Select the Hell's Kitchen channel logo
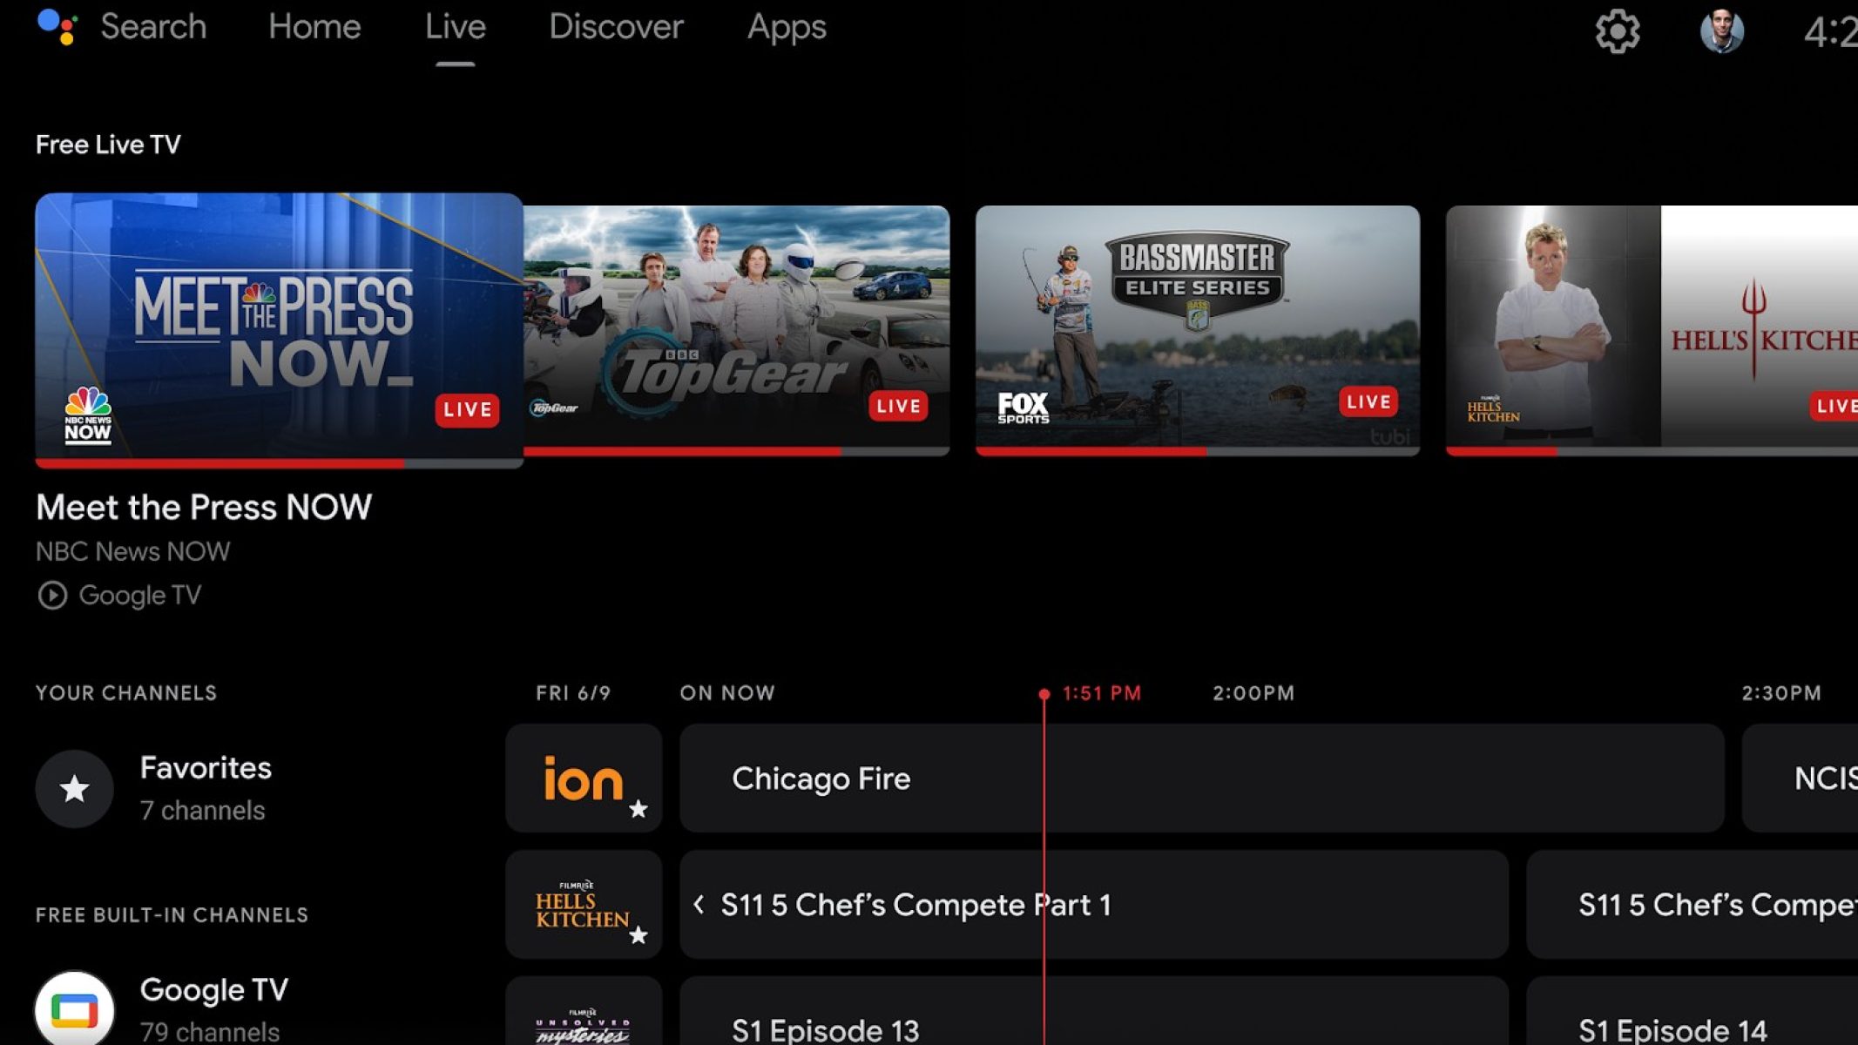This screenshot has height=1045, width=1858. click(583, 905)
